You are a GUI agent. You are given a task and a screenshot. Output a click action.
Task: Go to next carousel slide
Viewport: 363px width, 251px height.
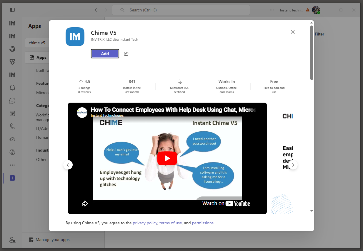coord(293,165)
